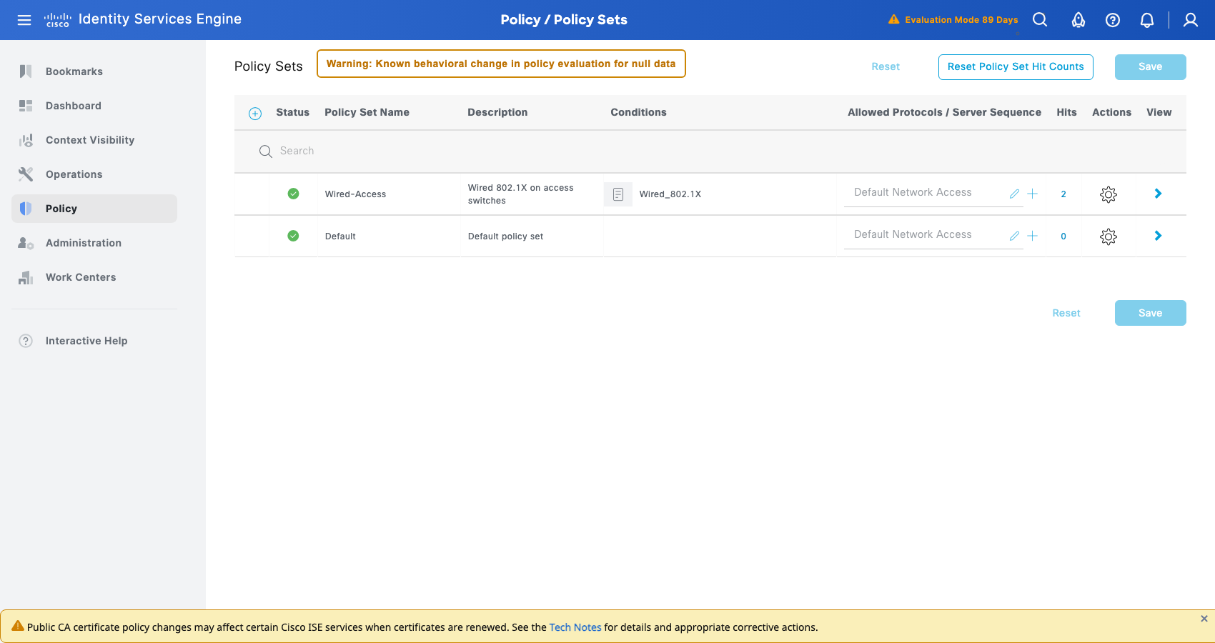
Task: Open the help question mark icon
Action: (1113, 20)
